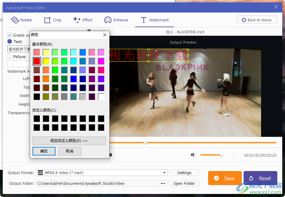The height and width of the screenshot is (197, 285).
Task: Pick the magenta basic color swatch
Action: pos(101,61)
